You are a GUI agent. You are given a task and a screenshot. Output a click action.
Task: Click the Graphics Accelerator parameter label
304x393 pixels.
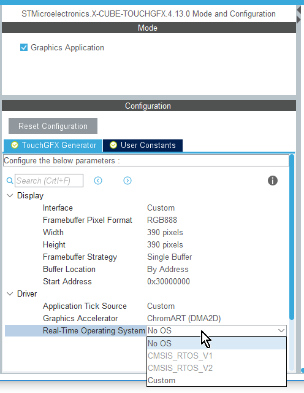(x=80, y=318)
